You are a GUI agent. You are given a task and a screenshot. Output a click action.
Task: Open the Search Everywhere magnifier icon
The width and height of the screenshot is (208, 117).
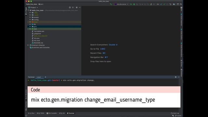181,4
